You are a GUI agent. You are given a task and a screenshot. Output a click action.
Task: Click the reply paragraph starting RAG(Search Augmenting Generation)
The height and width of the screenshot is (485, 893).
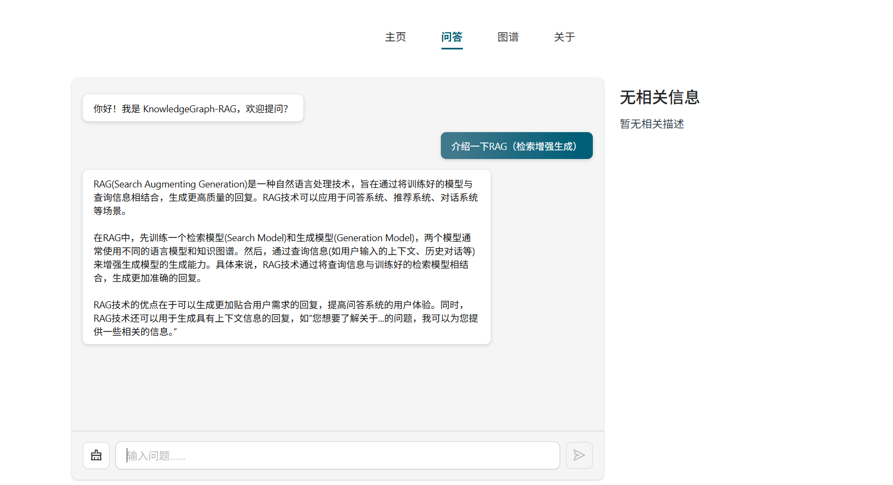pyautogui.click(x=286, y=198)
